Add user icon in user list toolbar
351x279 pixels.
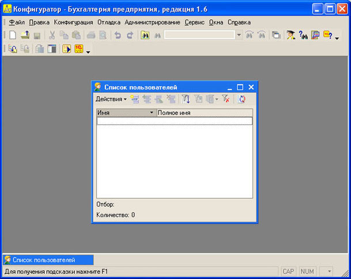click(x=135, y=99)
